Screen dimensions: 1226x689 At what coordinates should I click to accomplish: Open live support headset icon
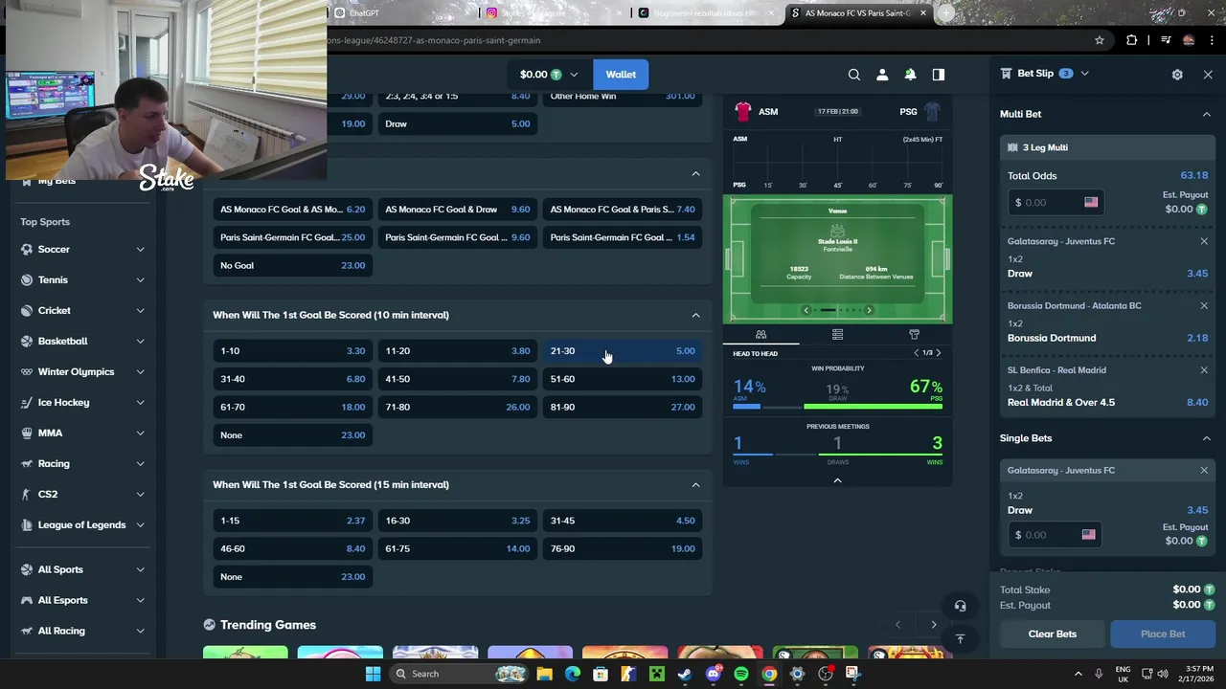[960, 606]
